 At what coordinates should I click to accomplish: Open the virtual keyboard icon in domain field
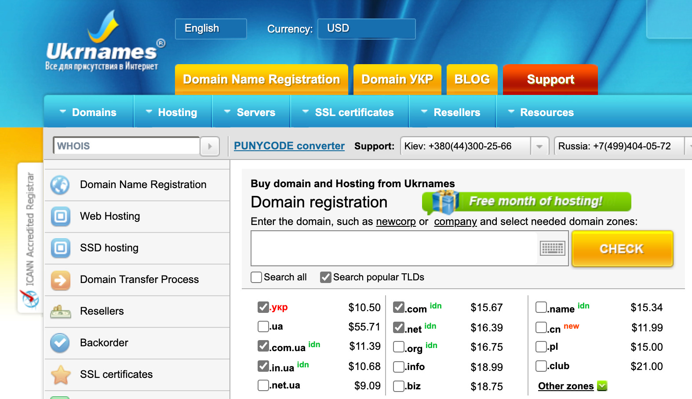click(x=552, y=248)
